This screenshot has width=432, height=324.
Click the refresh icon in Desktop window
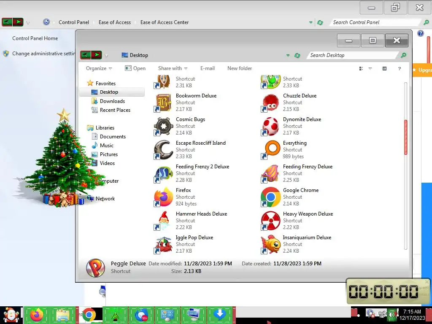click(x=297, y=55)
